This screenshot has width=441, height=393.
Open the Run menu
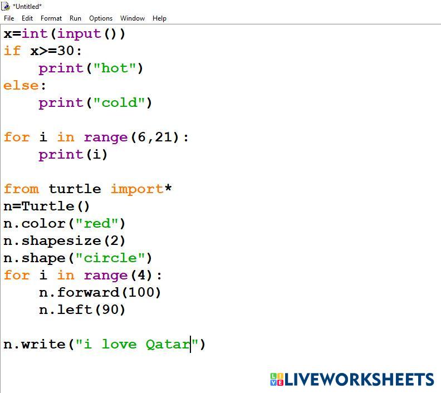click(75, 18)
